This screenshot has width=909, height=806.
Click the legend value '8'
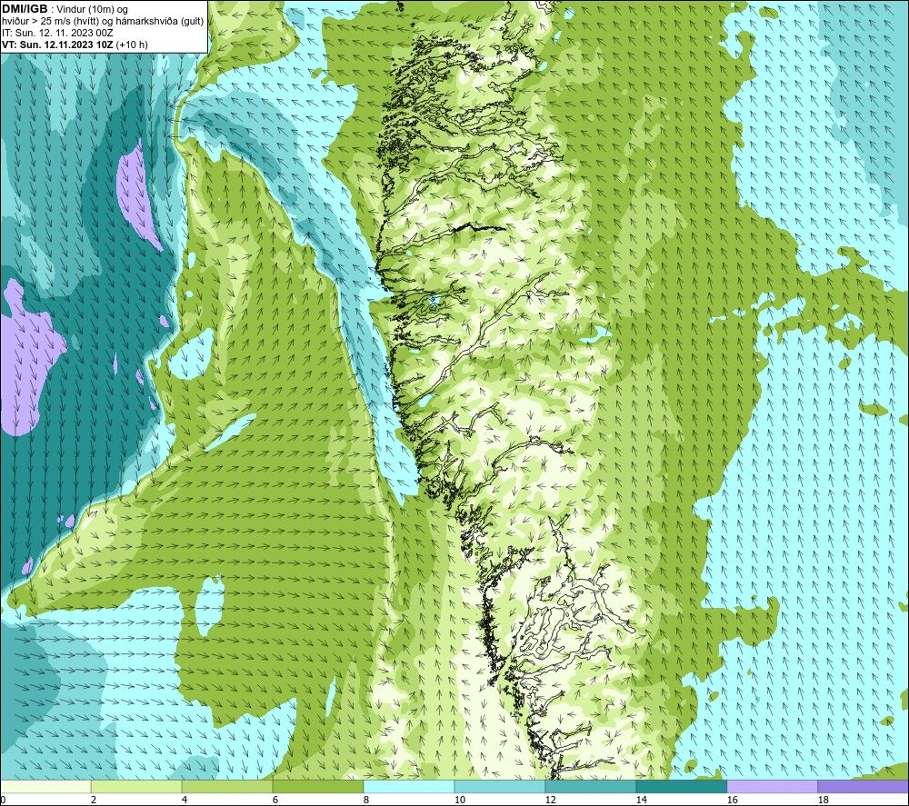click(365, 801)
